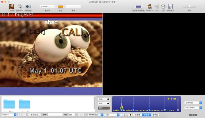The image size is (205, 118).
Task: Start video capture with the camera icon
Action: [28, 6]
